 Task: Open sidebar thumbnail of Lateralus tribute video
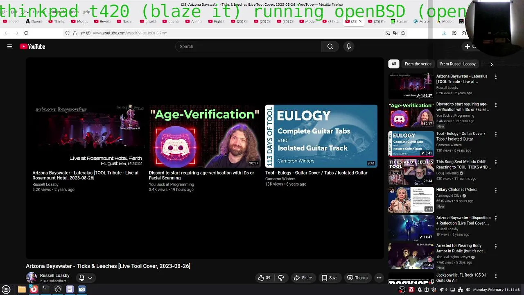411,86
